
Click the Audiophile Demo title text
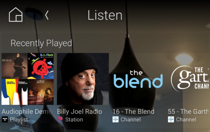(x=27, y=112)
